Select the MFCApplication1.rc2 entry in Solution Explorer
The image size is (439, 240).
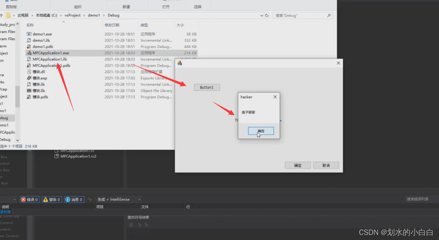pos(78,156)
